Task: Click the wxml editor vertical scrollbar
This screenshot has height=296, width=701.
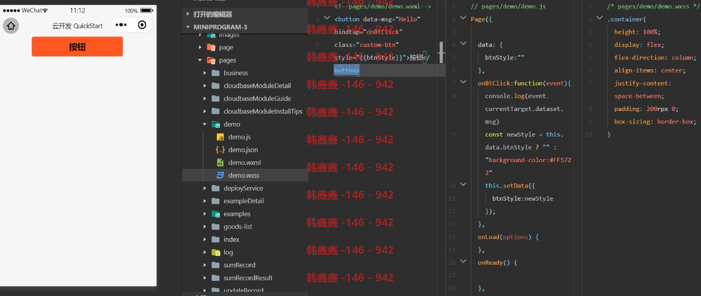Action: click(x=441, y=52)
